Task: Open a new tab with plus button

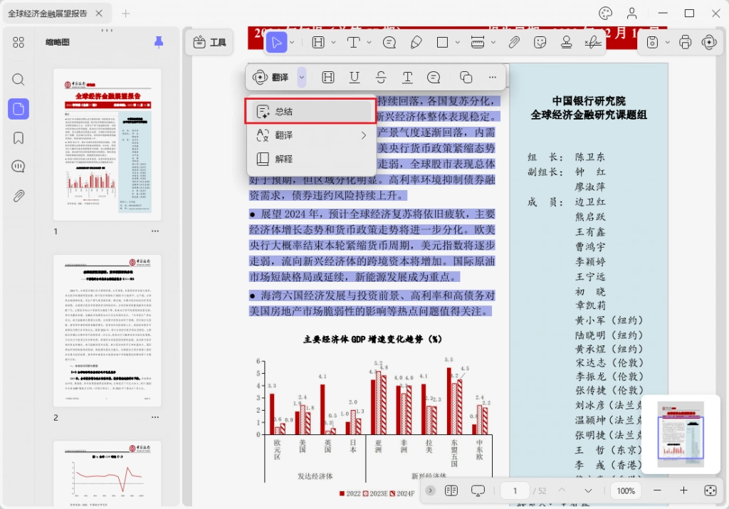Action: pos(125,14)
